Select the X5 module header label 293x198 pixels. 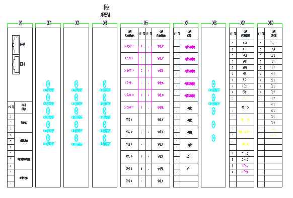(146, 23)
